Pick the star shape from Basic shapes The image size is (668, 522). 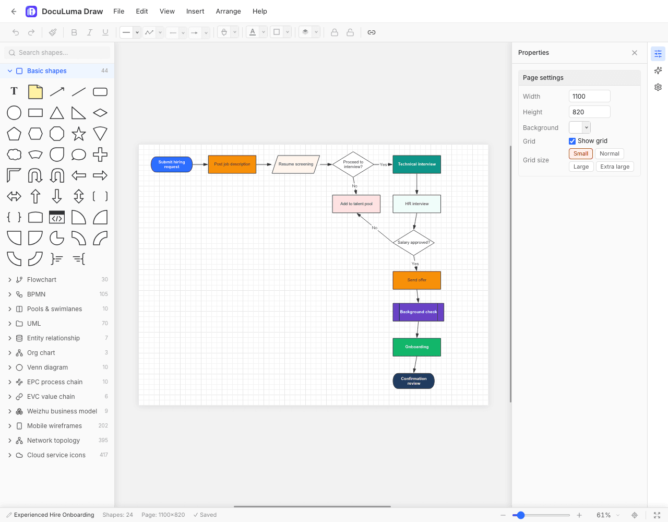tap(79, 134)
